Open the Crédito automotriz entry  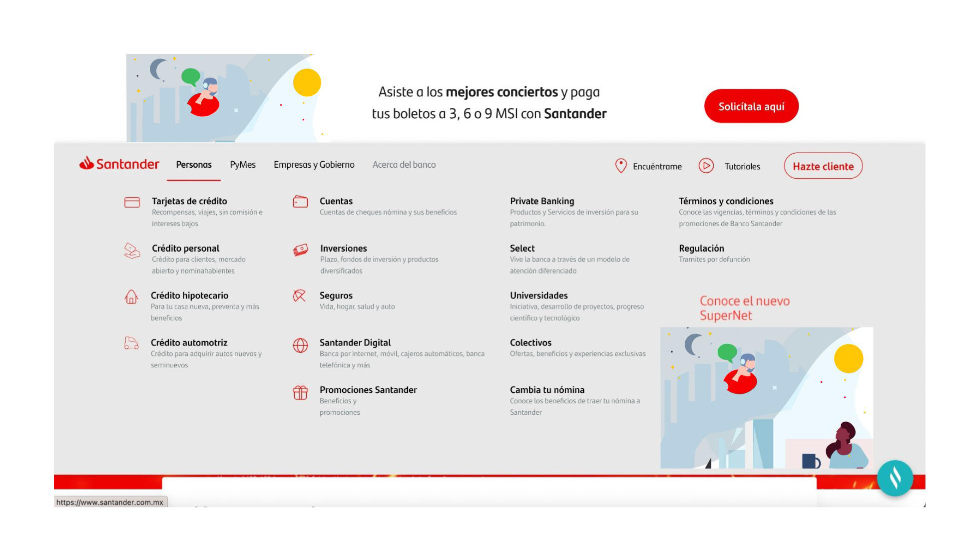coord(189,343)
